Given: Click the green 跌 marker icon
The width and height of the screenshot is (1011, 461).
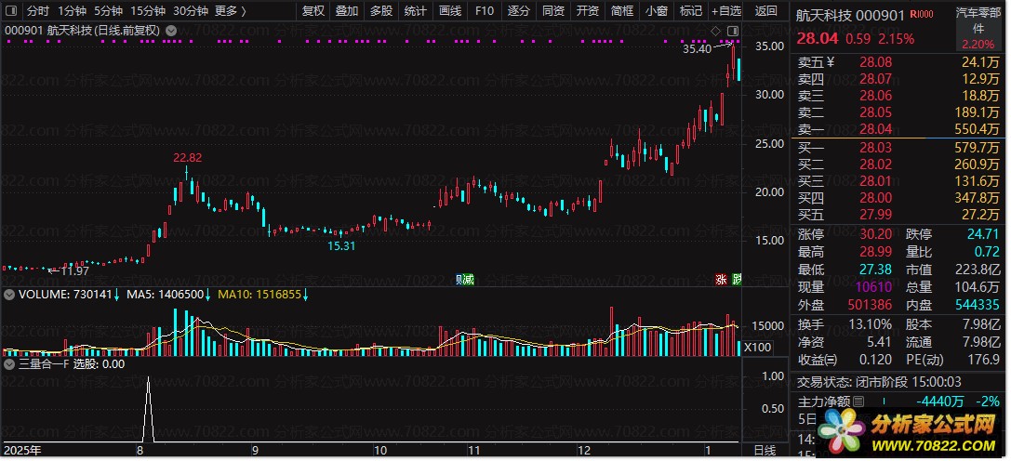Looking at the screenshot, I should tap(737, 279).
